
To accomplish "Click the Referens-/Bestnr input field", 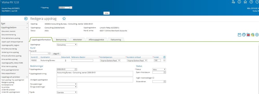I will point(82,60).
